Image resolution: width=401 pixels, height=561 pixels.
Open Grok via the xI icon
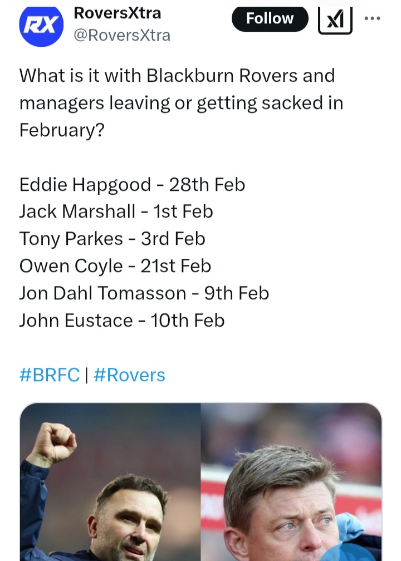click(335, 19)
